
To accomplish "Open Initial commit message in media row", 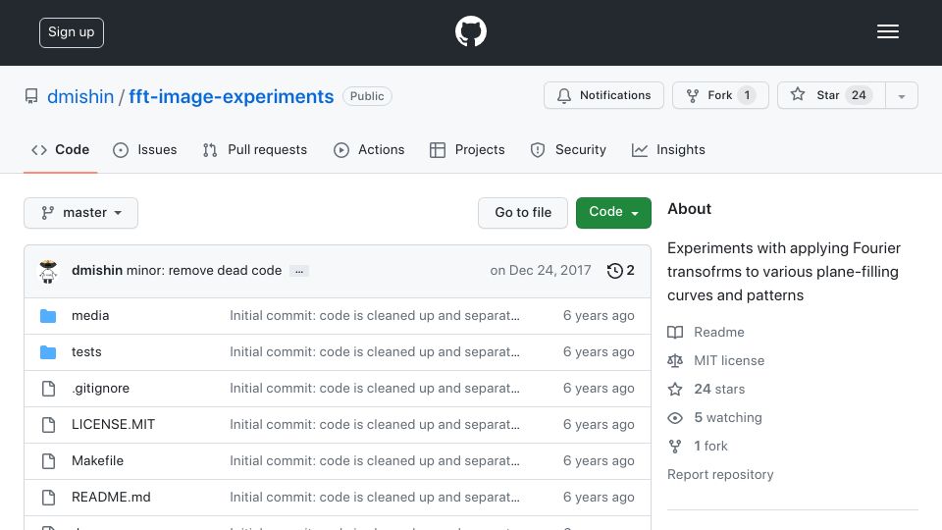I will (374, 315).
